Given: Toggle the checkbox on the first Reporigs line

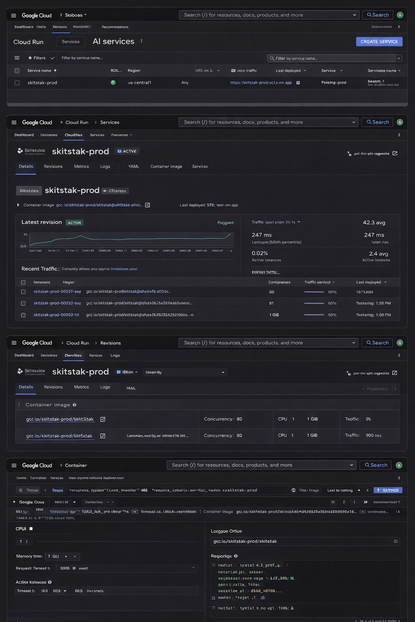Looking at the screenshot, I should coord(214,565).
